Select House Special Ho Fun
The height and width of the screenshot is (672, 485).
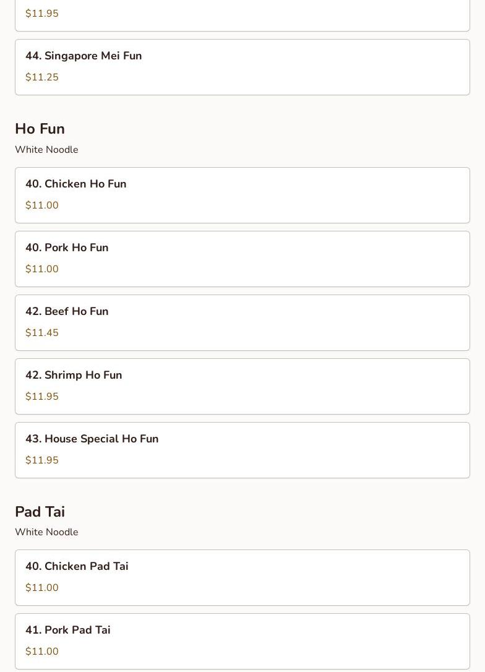tap(242, 450)
